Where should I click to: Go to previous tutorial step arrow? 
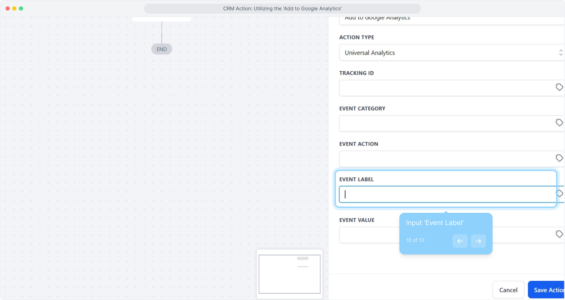(x=460, y=241)
